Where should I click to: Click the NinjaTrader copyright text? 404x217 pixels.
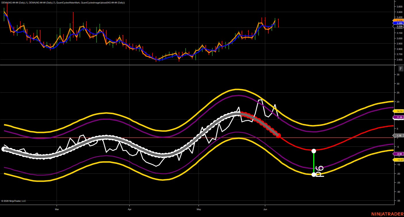pyautogui.click(x=14, y=201)
